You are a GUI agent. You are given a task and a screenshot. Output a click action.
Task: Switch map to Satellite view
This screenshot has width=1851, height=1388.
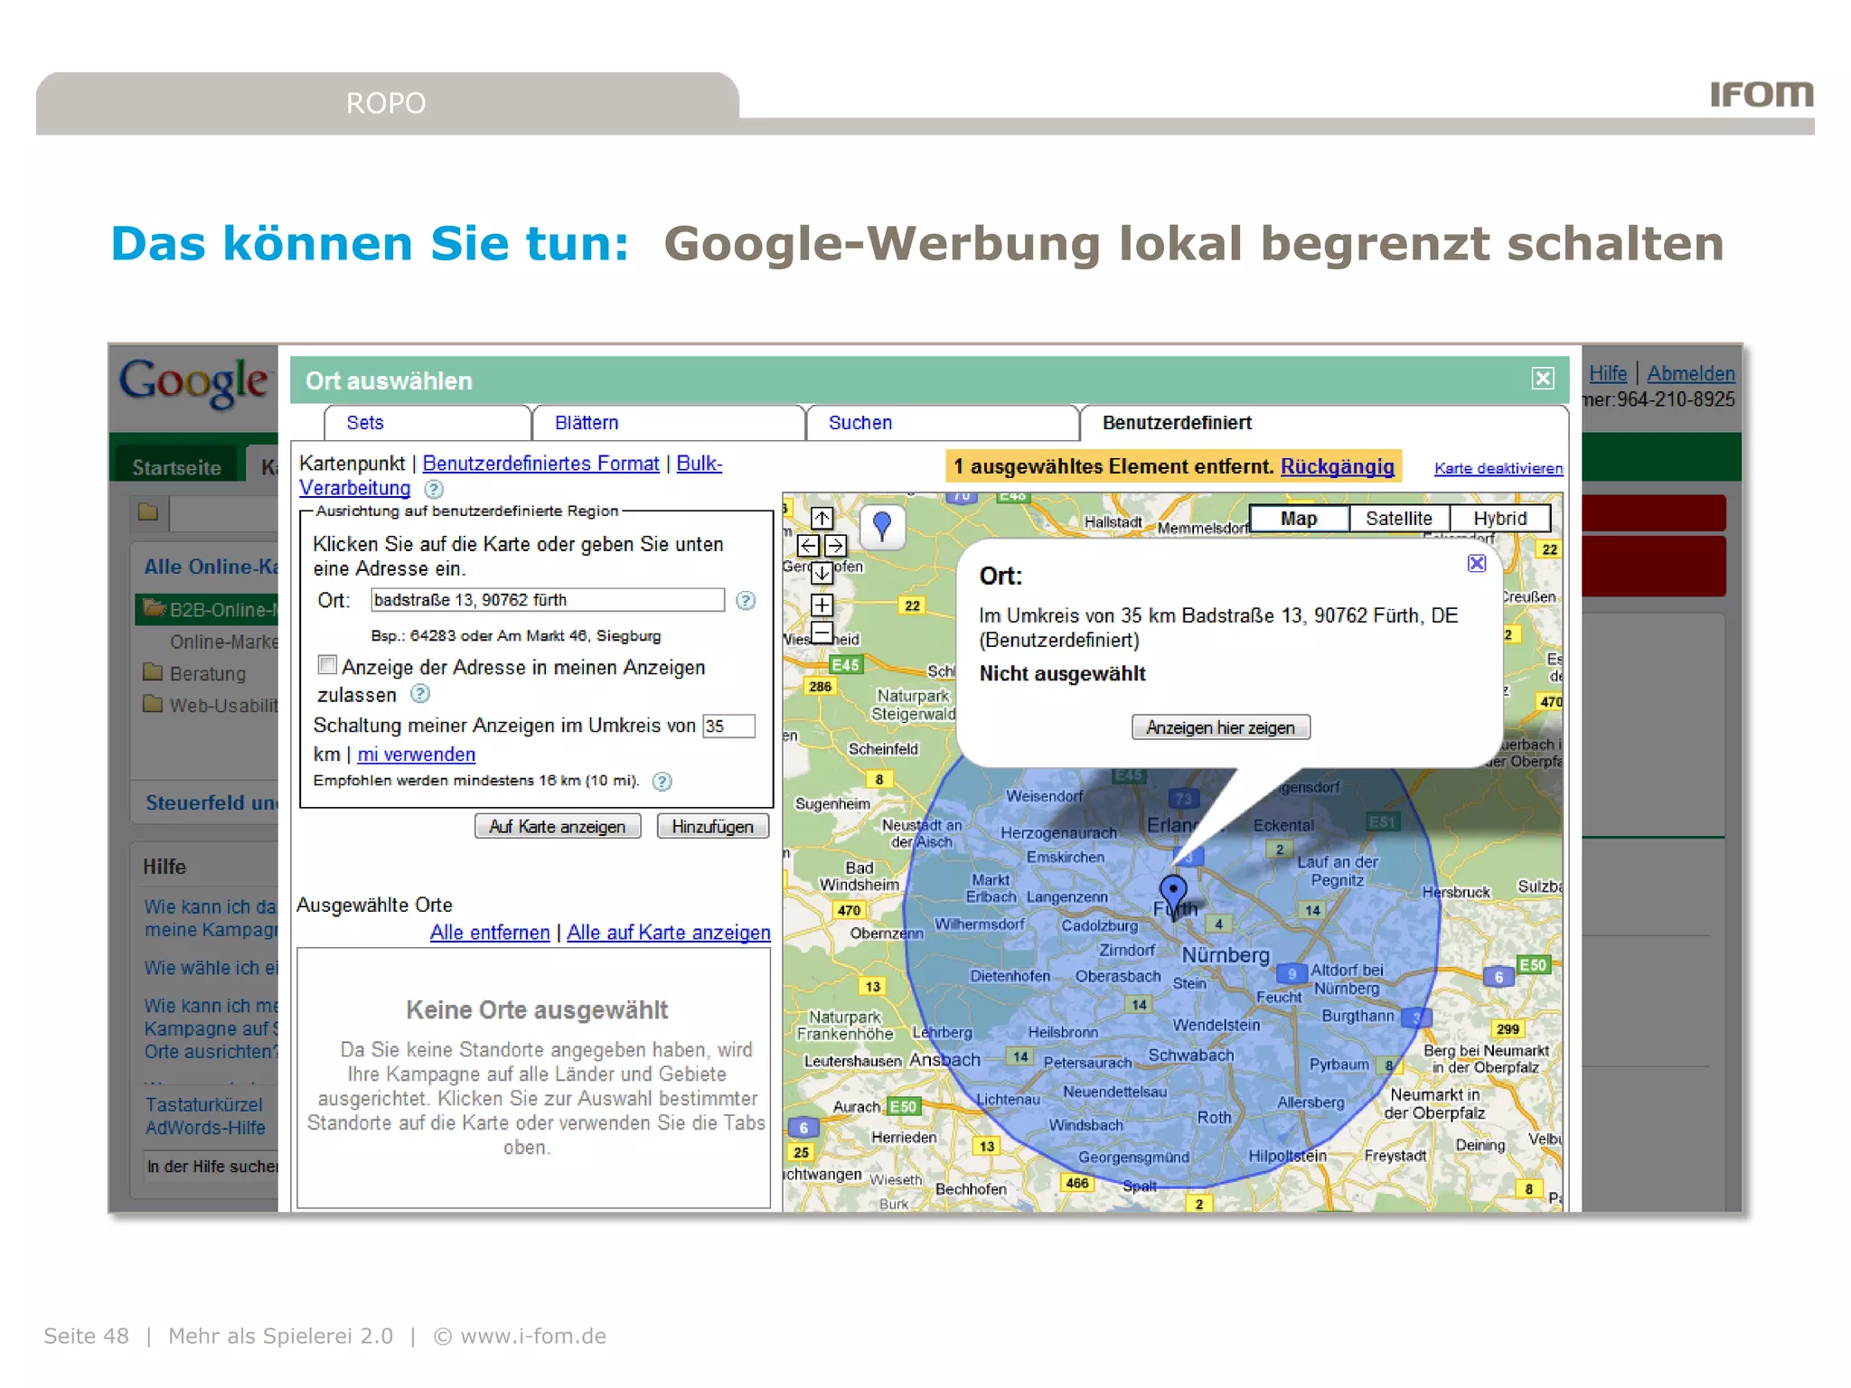1399,519
